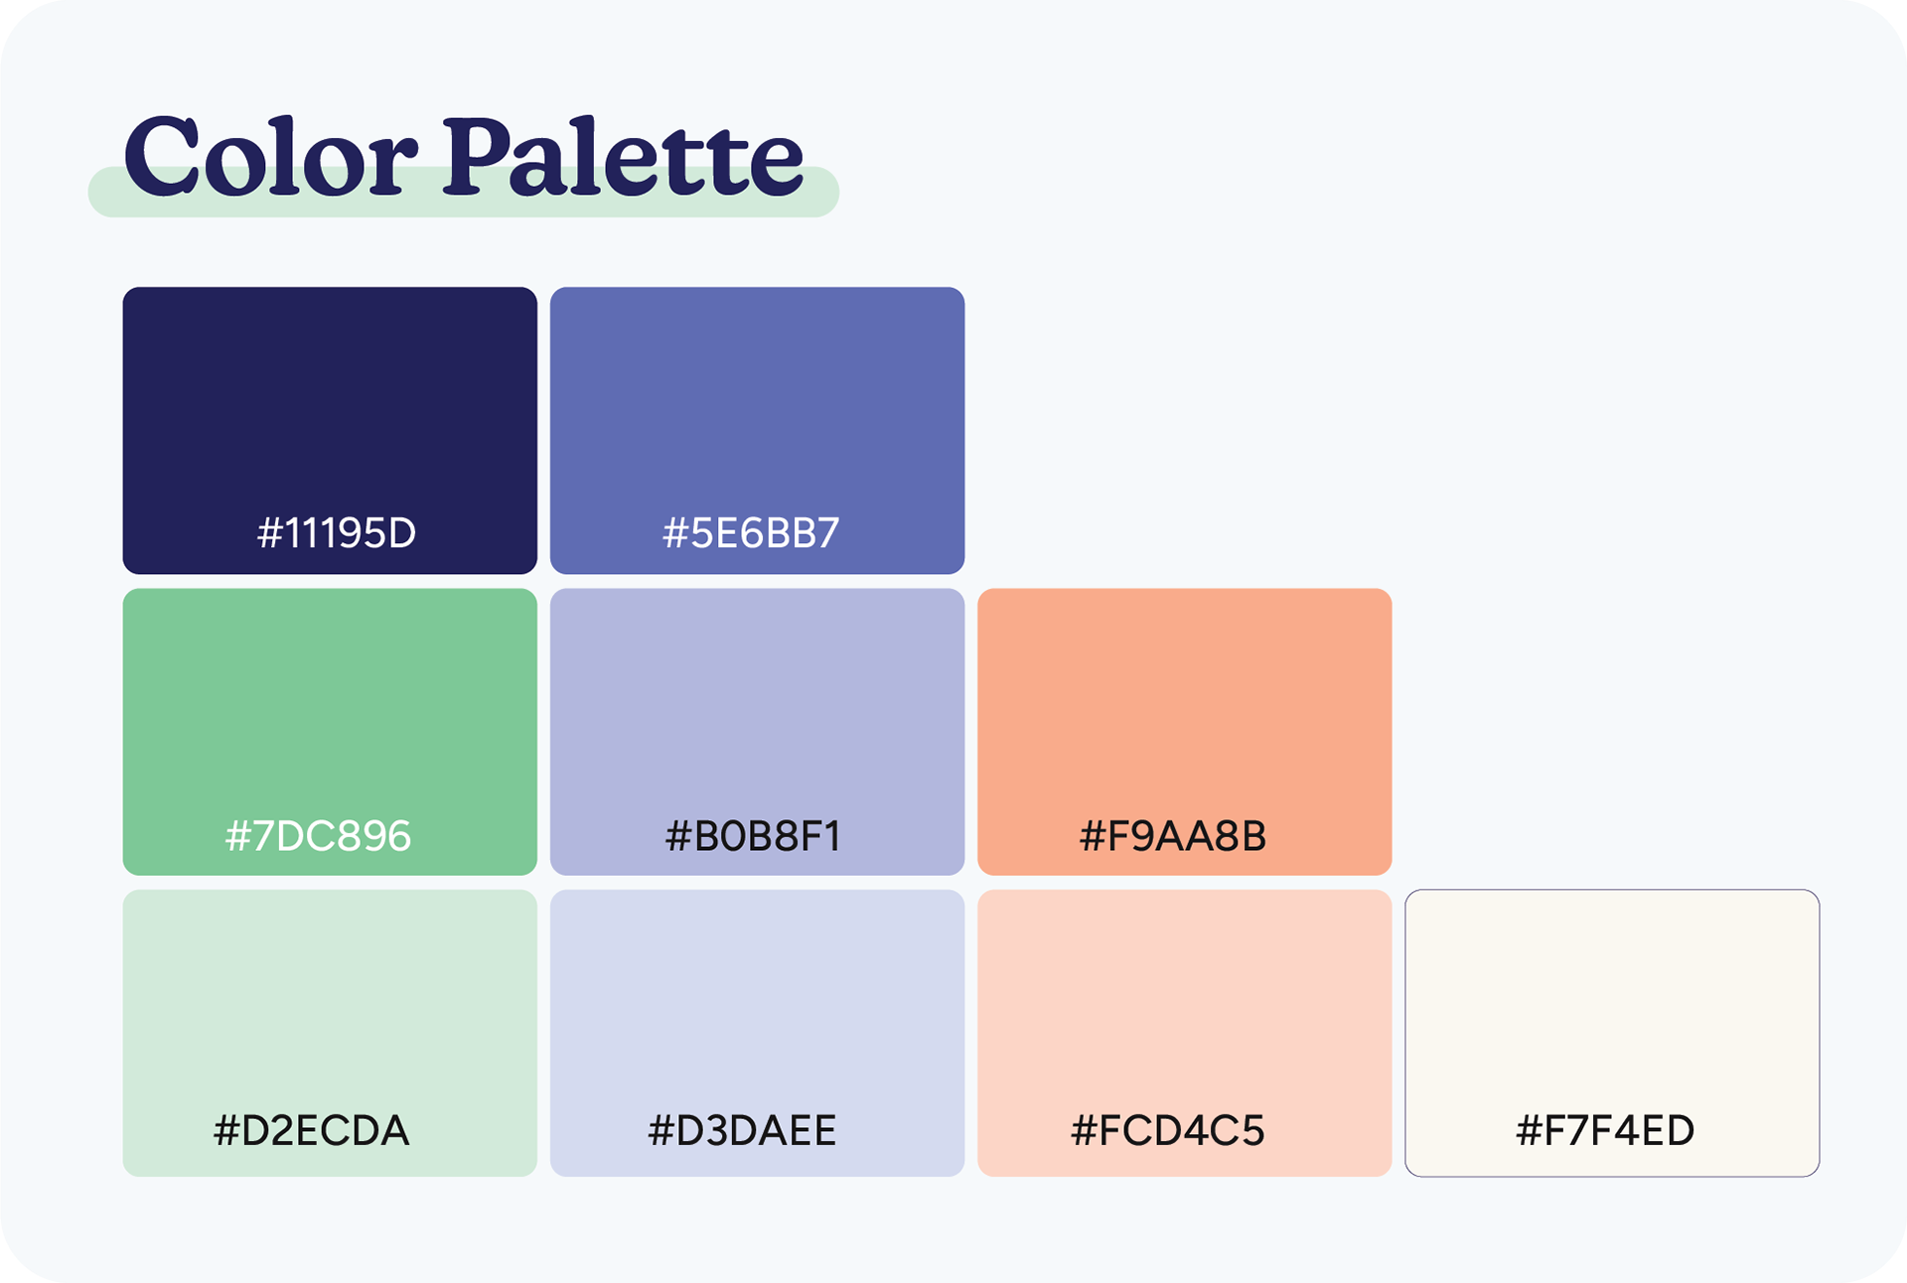Image resolution: width=1907 pixels, height=1283 pixels.
Task: Click the cream #F7F4ED swatch
Action: click(1612, 1033)
